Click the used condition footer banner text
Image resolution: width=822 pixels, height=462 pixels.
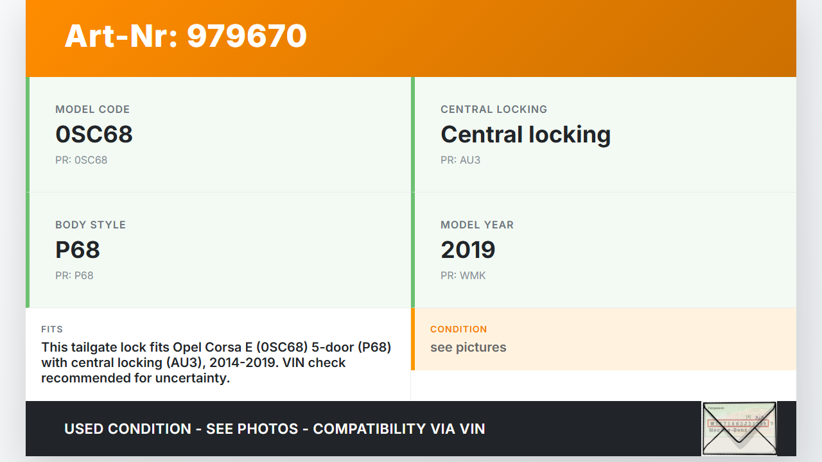(x=275, y=429)
